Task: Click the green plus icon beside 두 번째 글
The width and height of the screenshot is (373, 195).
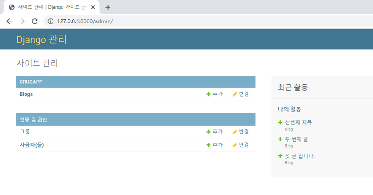Action: (280, 139)
